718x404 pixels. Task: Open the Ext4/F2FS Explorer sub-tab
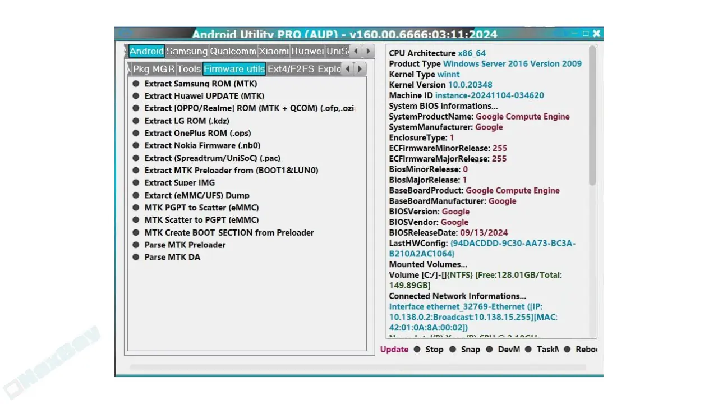point(303,69)
